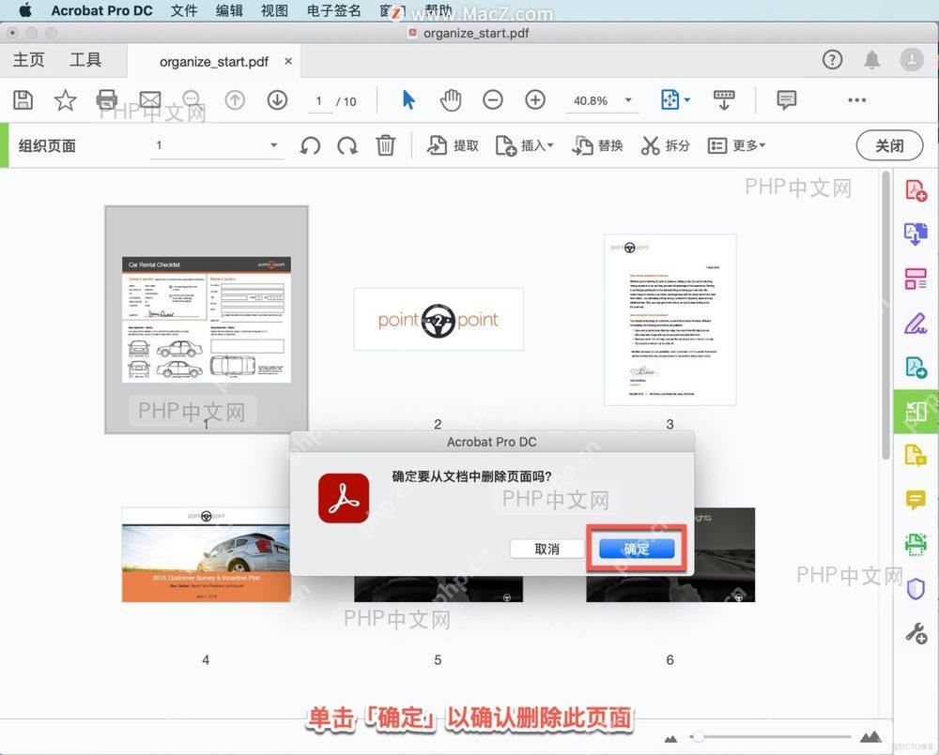Open yellow sticky comment sidebar tool
The height and width of the screenshot is (755, 939).
916,499
